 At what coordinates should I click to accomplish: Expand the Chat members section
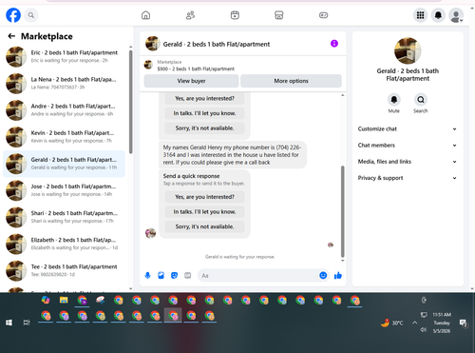pyautogui.click(x=408, y=146)
